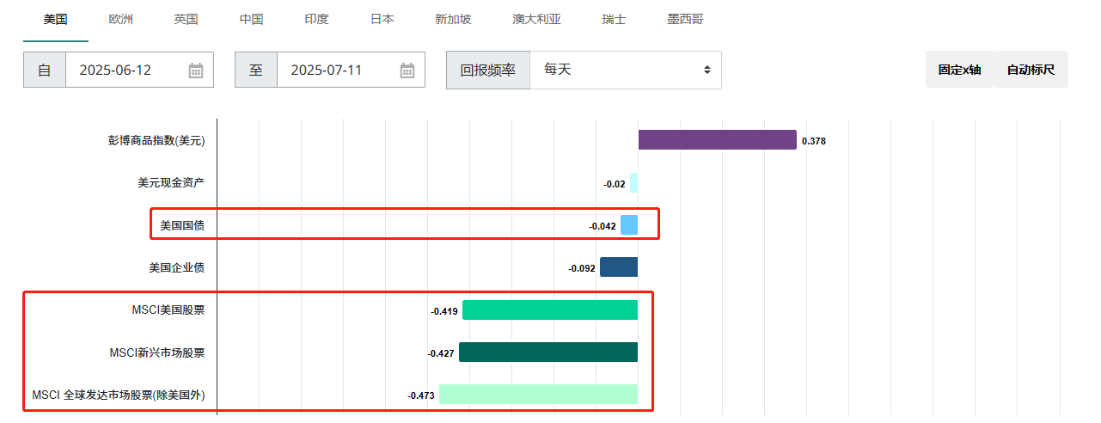Click the dark blue 美国企业债 bar
Viewport: 1101px width, 423px height.
coord(619,267)
